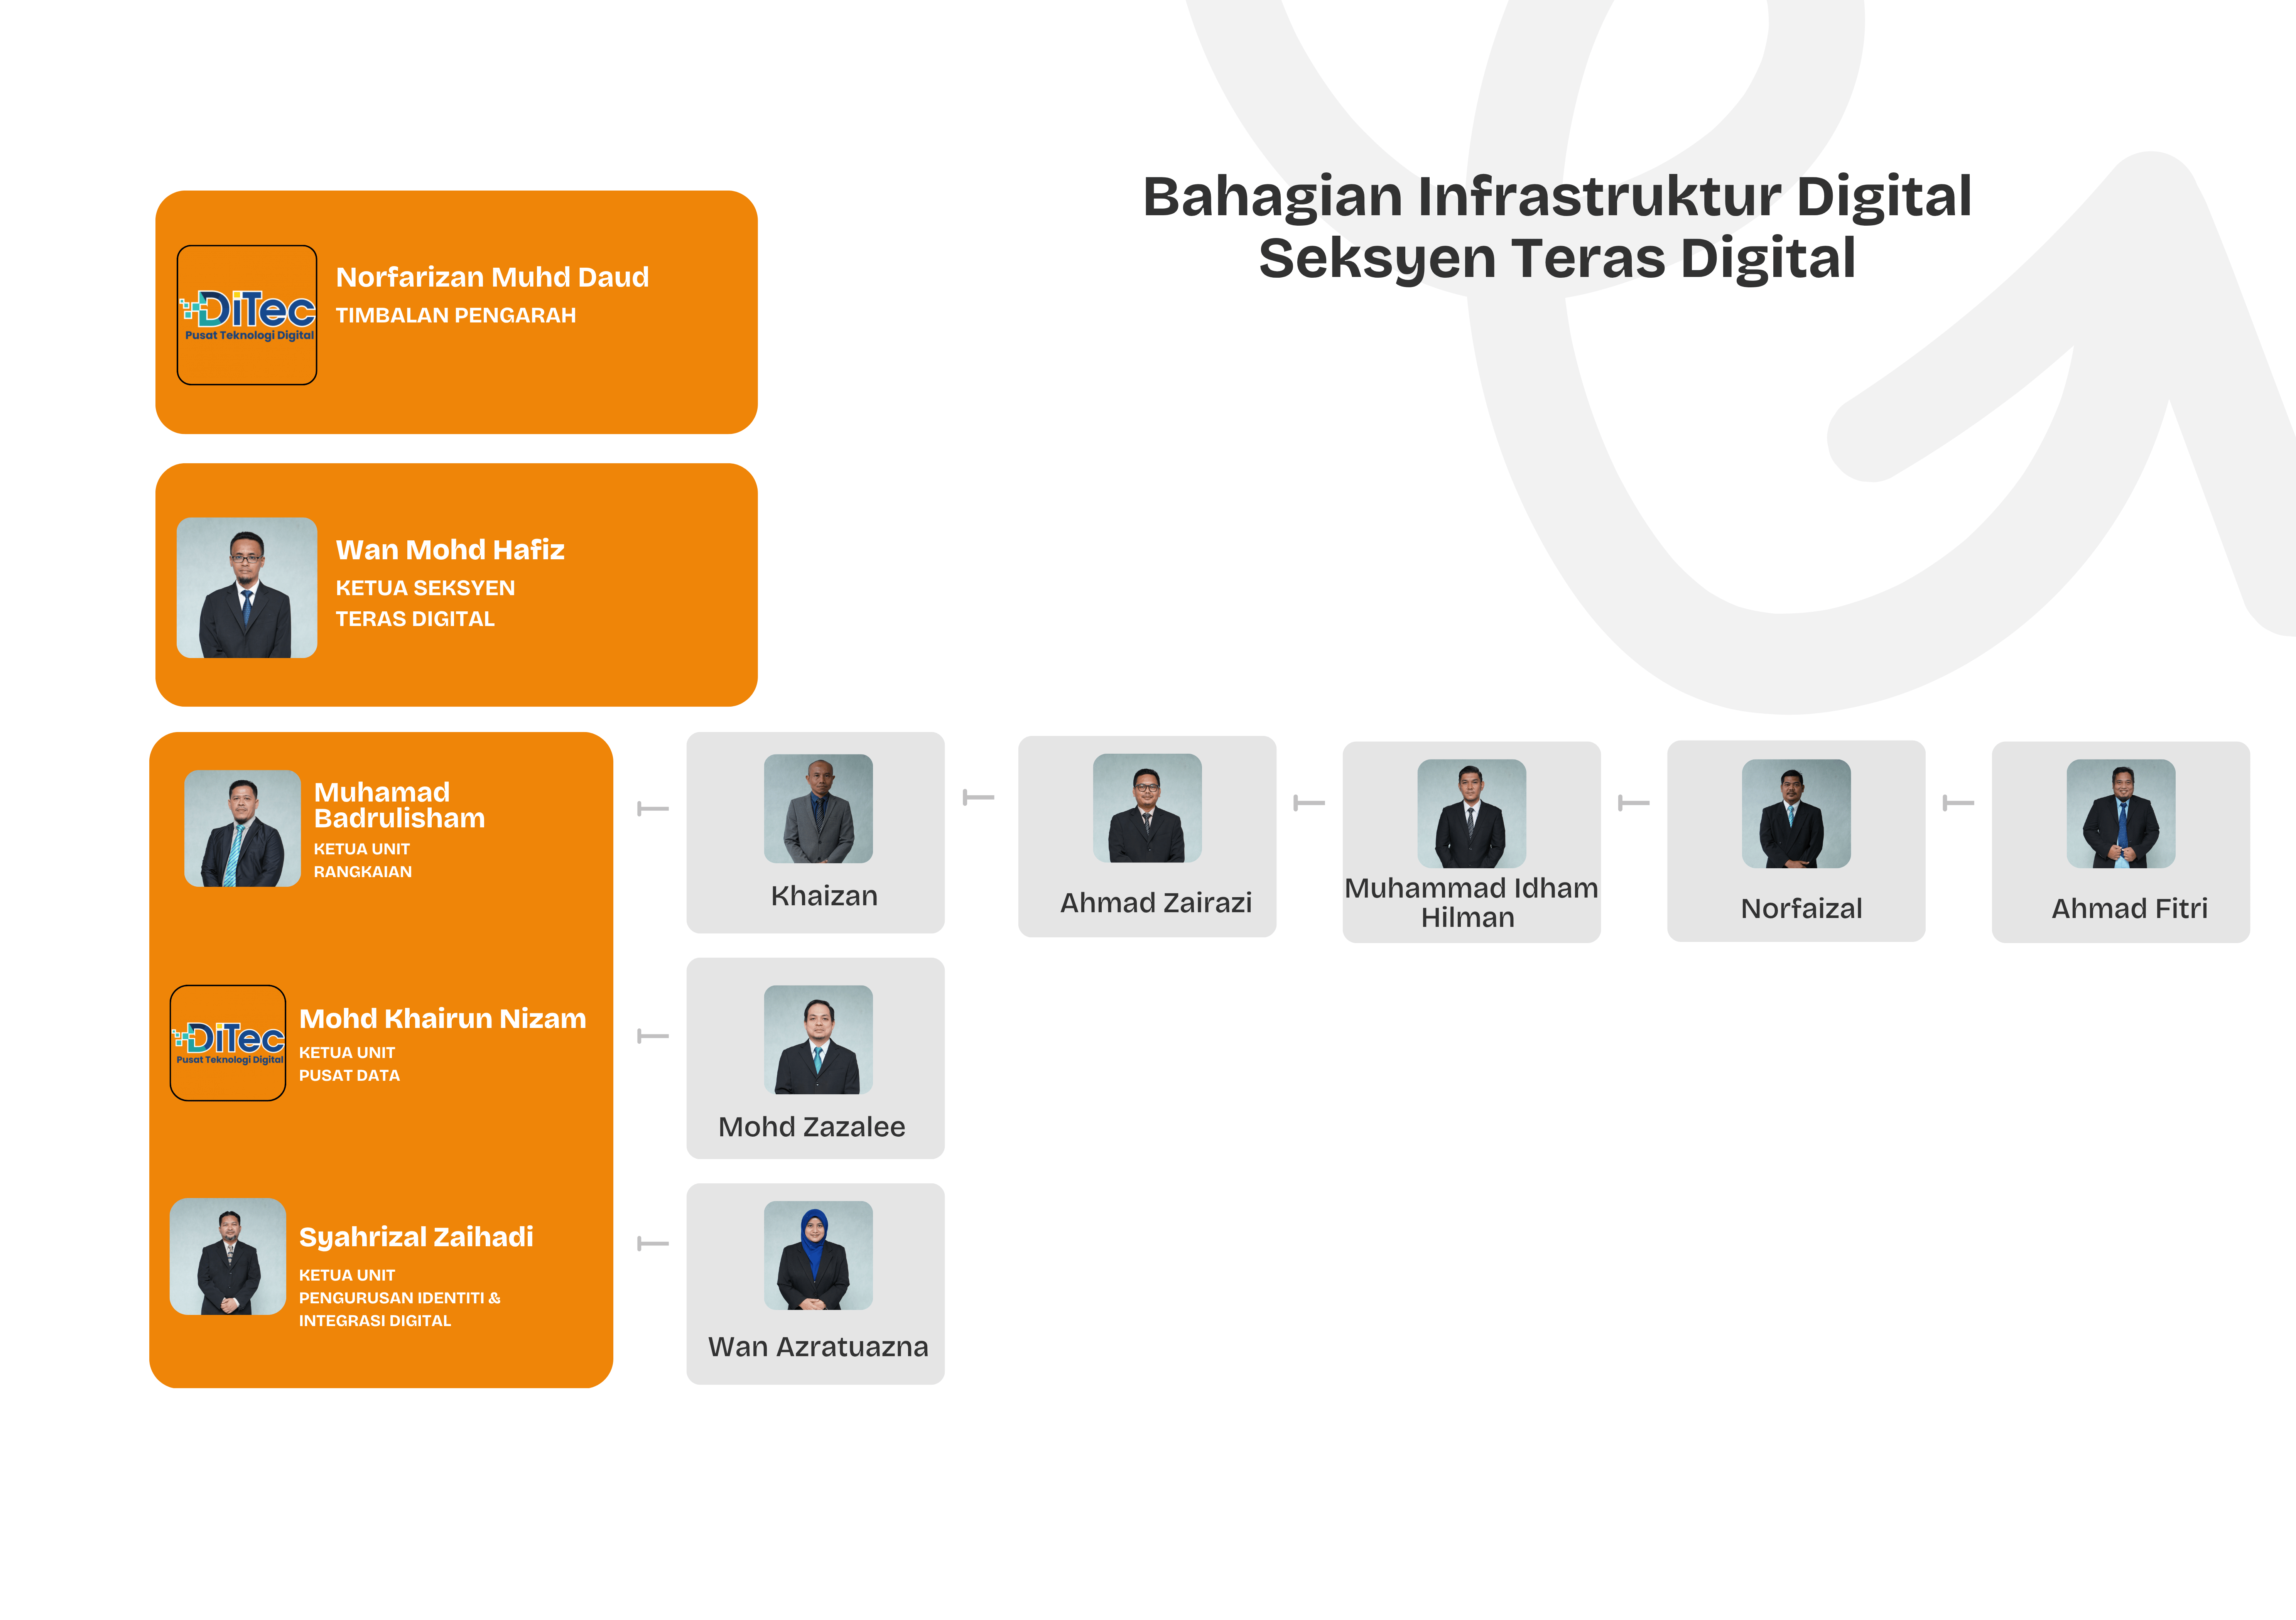2296x1620 pixels.
Task: Select Norfaizal's staff photo
Action: pos(1796,813)
